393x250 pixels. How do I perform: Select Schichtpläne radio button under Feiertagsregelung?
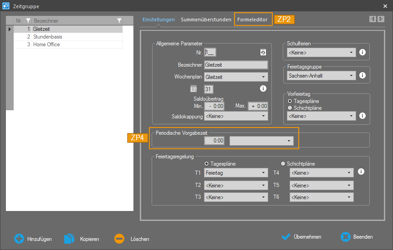point(283,164)
